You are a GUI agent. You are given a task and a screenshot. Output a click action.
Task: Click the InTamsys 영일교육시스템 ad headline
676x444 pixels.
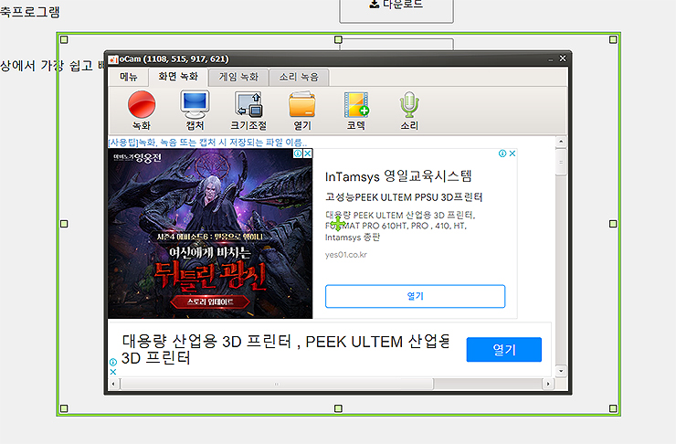point(398,176)
